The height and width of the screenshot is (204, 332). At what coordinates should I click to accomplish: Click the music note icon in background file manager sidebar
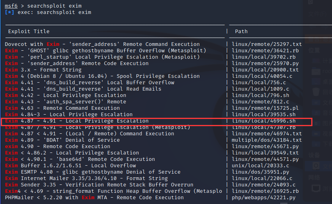pos(316,113)
